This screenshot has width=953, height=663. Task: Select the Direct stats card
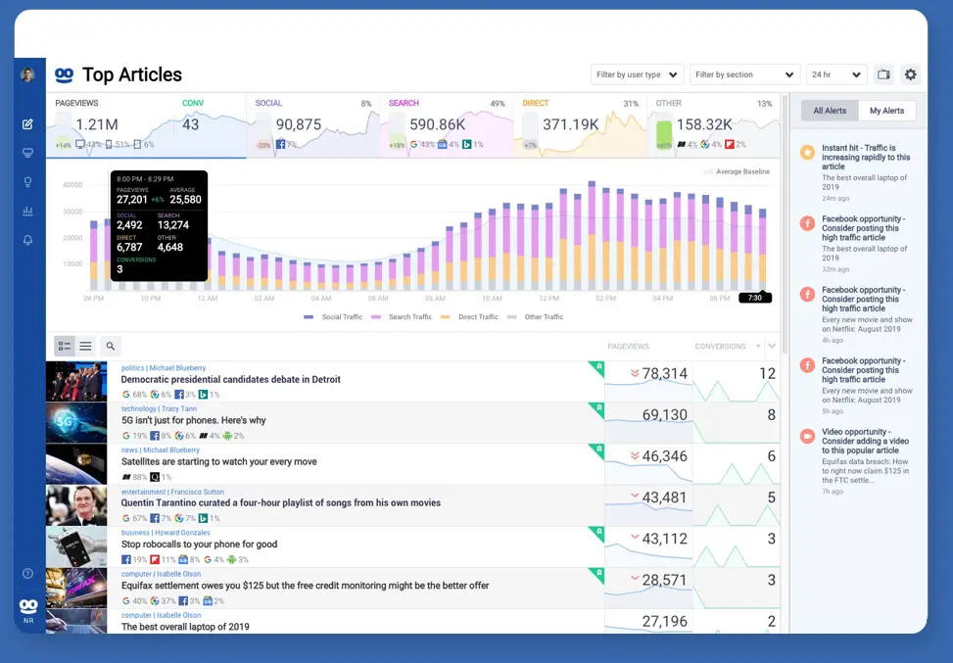580,124
